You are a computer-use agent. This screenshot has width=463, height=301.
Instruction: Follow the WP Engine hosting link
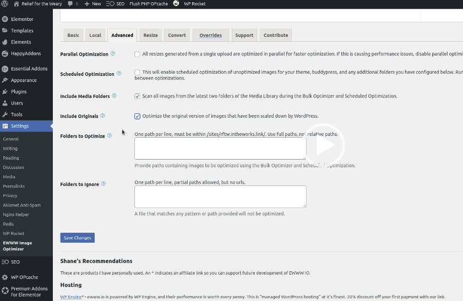click(x=71, y=297)
